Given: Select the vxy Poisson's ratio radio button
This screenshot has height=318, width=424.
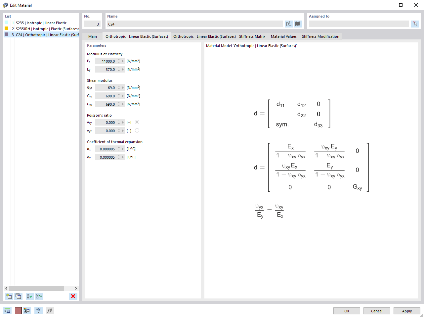Looking at the screenshot, I should (137, 122).
